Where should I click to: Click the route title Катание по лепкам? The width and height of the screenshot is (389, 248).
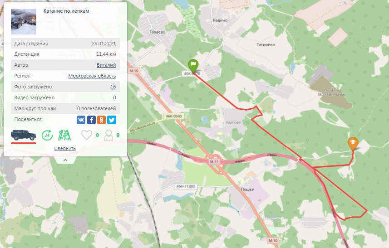(x=66, y=11)
